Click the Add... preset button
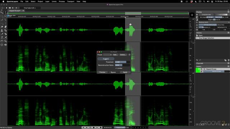The height and width of the screenshot is (129, 230). click(115, 55)
